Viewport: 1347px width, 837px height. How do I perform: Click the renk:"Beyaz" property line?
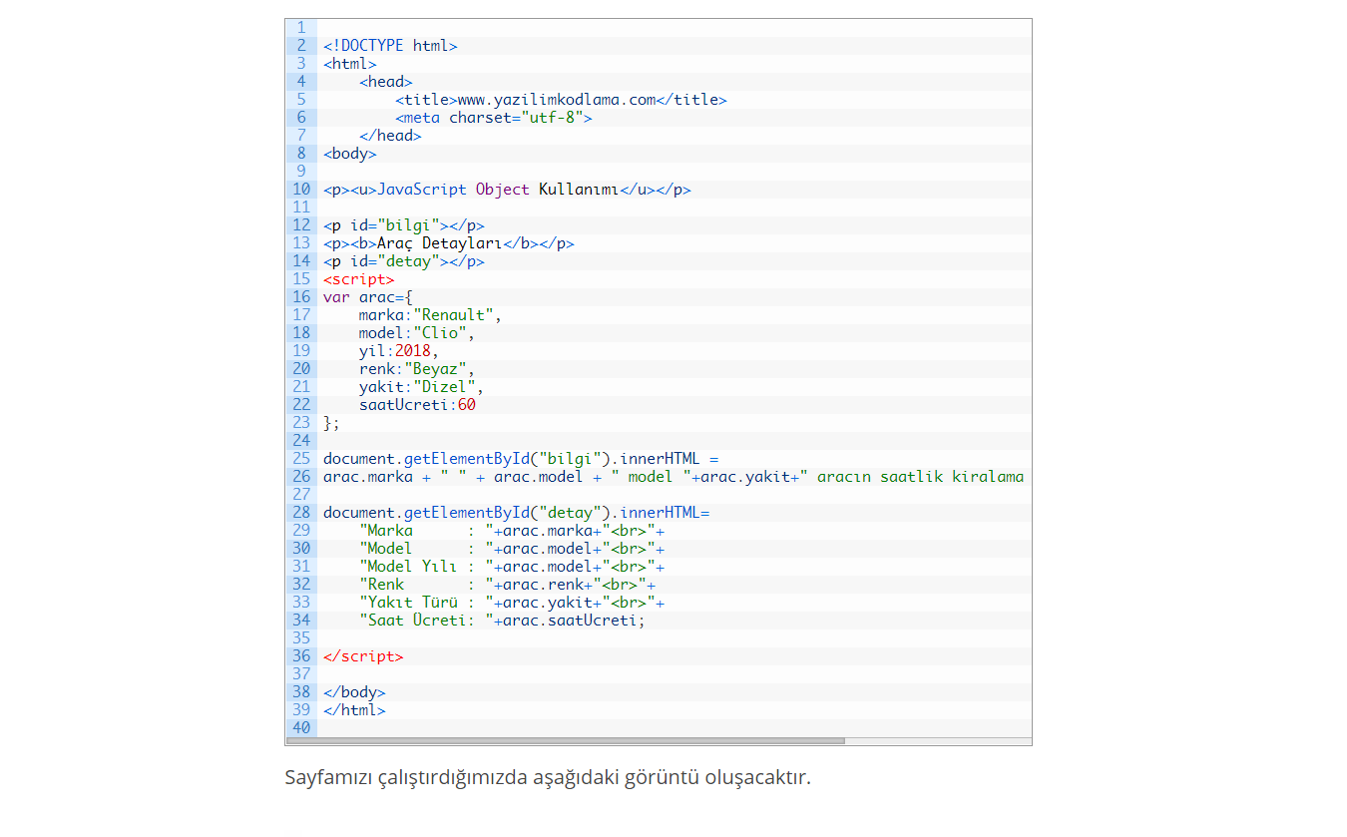click(417, 369)
